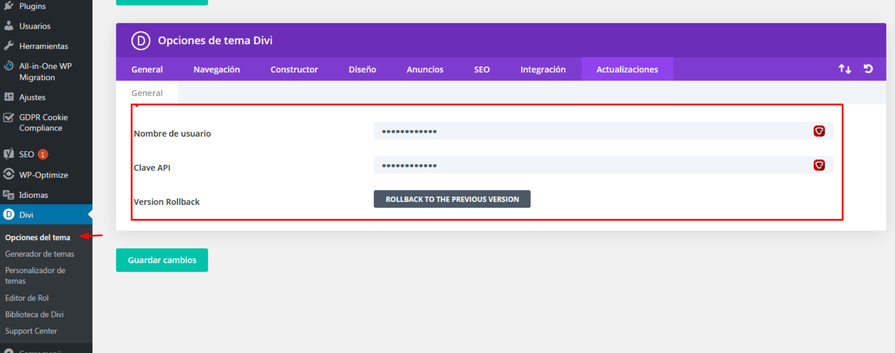This screenshot has height=353, width=895.
Task: Click password manager icon in Clave API field
Action: [x=819, y=165]
